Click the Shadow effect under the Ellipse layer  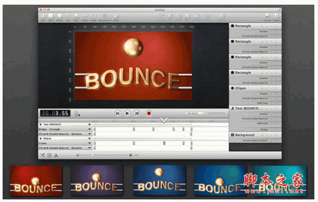[x=263, y=94]
